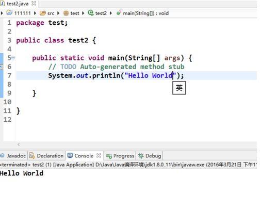Click the main method icon in breadcrumb
Image resolution: width=261 pixels, height=210 pixels.
[x=119, y=13]
